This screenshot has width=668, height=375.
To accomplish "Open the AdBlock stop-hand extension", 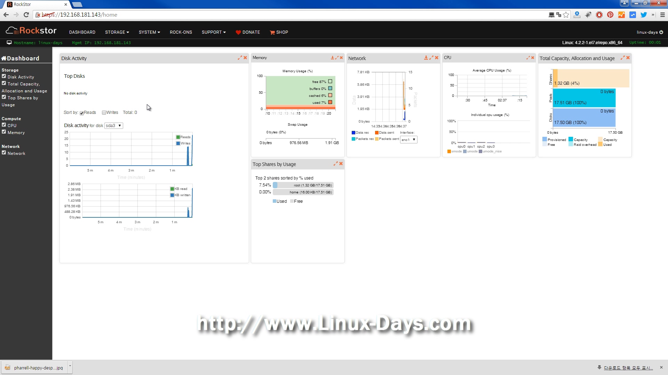I will click(x=599, y=15).
